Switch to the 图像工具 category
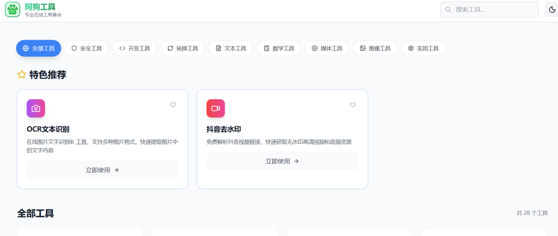This screenshot has width=558, height=236. coord(375,48)
